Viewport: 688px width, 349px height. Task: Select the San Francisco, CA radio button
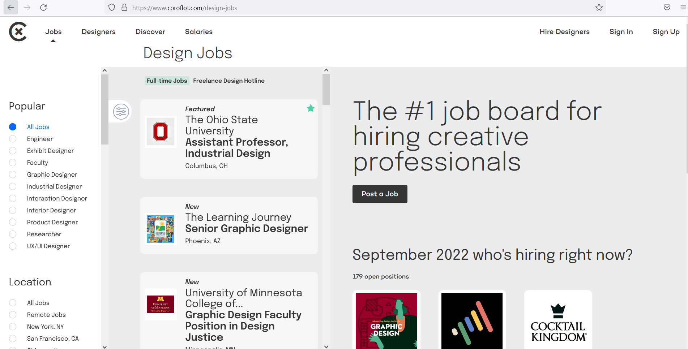pyautogui.click(x=13, y=339)
